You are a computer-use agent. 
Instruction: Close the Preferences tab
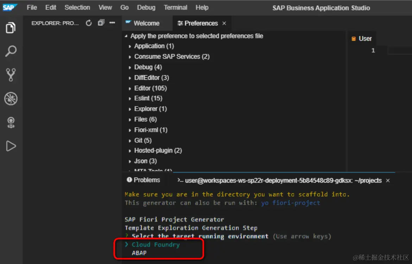click(224, 23)
